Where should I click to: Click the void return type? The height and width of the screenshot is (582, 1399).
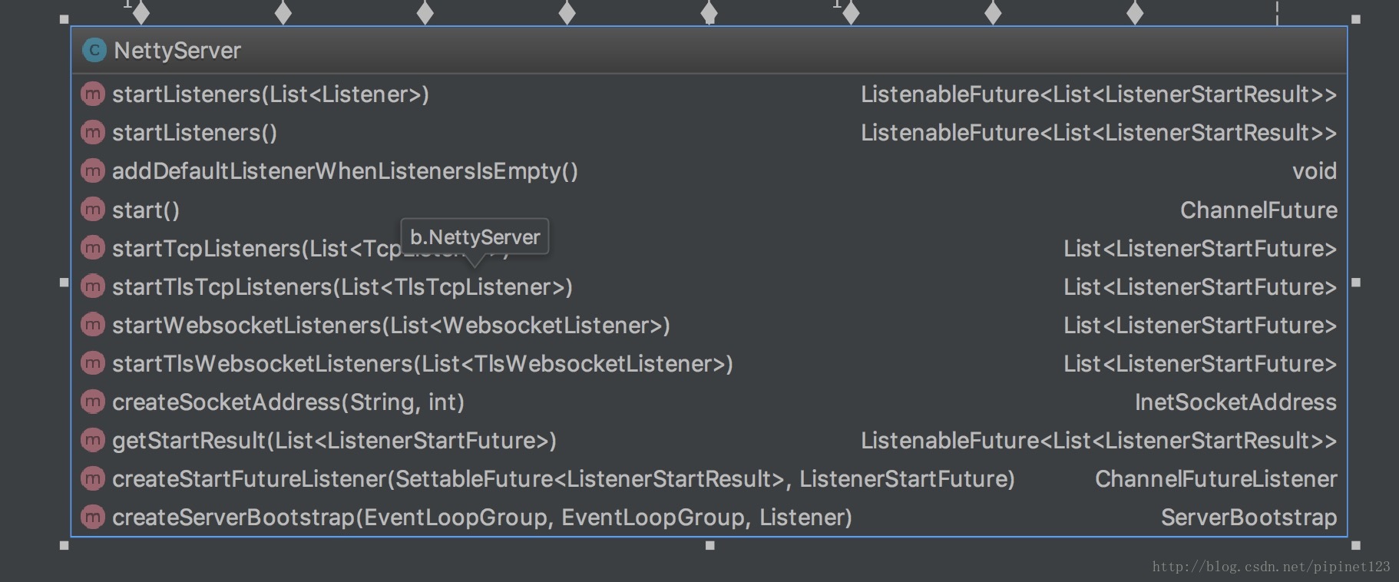pos(1315,171)
